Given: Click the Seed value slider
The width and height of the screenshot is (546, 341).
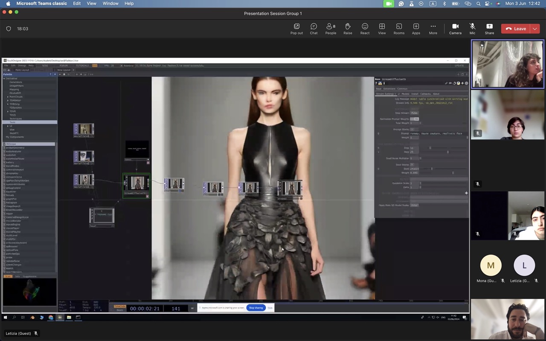Looking at the screenshot, I should click(444, 169).
